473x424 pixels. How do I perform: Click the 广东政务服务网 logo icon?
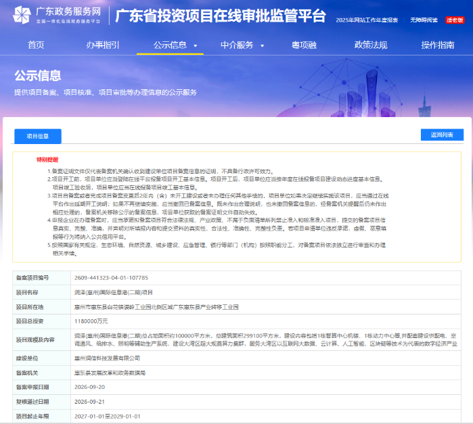point(22,15)
